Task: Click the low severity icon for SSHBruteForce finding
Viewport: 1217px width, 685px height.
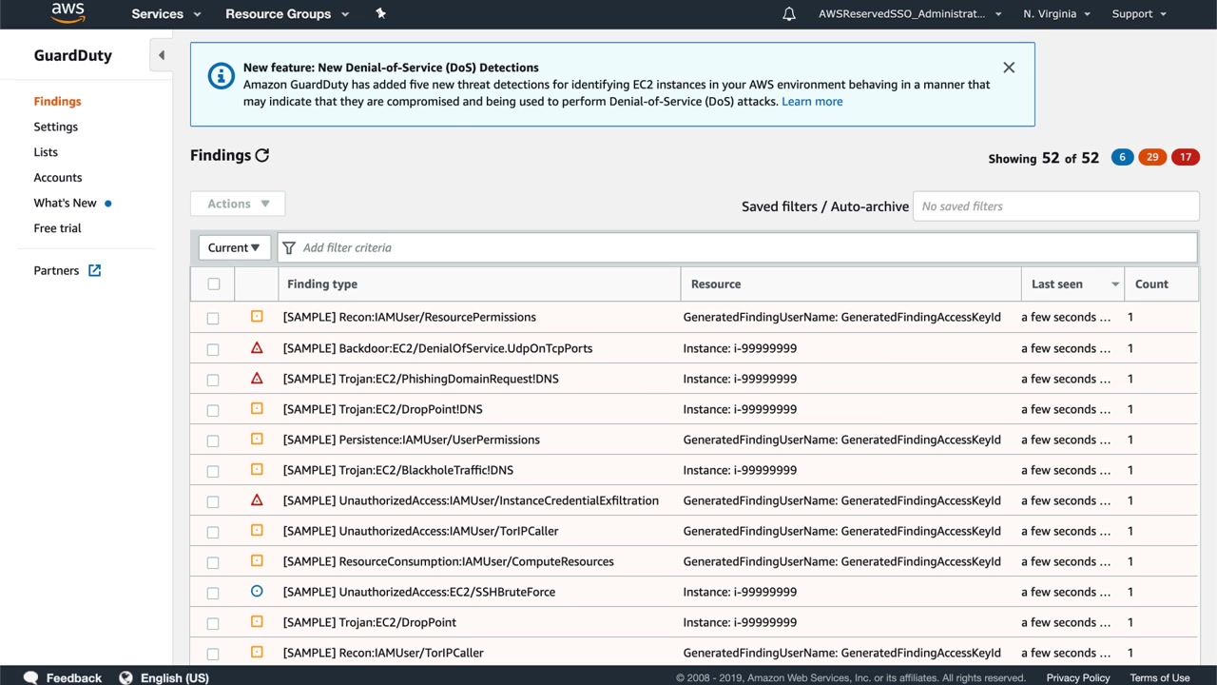Action: coord(257,592)
